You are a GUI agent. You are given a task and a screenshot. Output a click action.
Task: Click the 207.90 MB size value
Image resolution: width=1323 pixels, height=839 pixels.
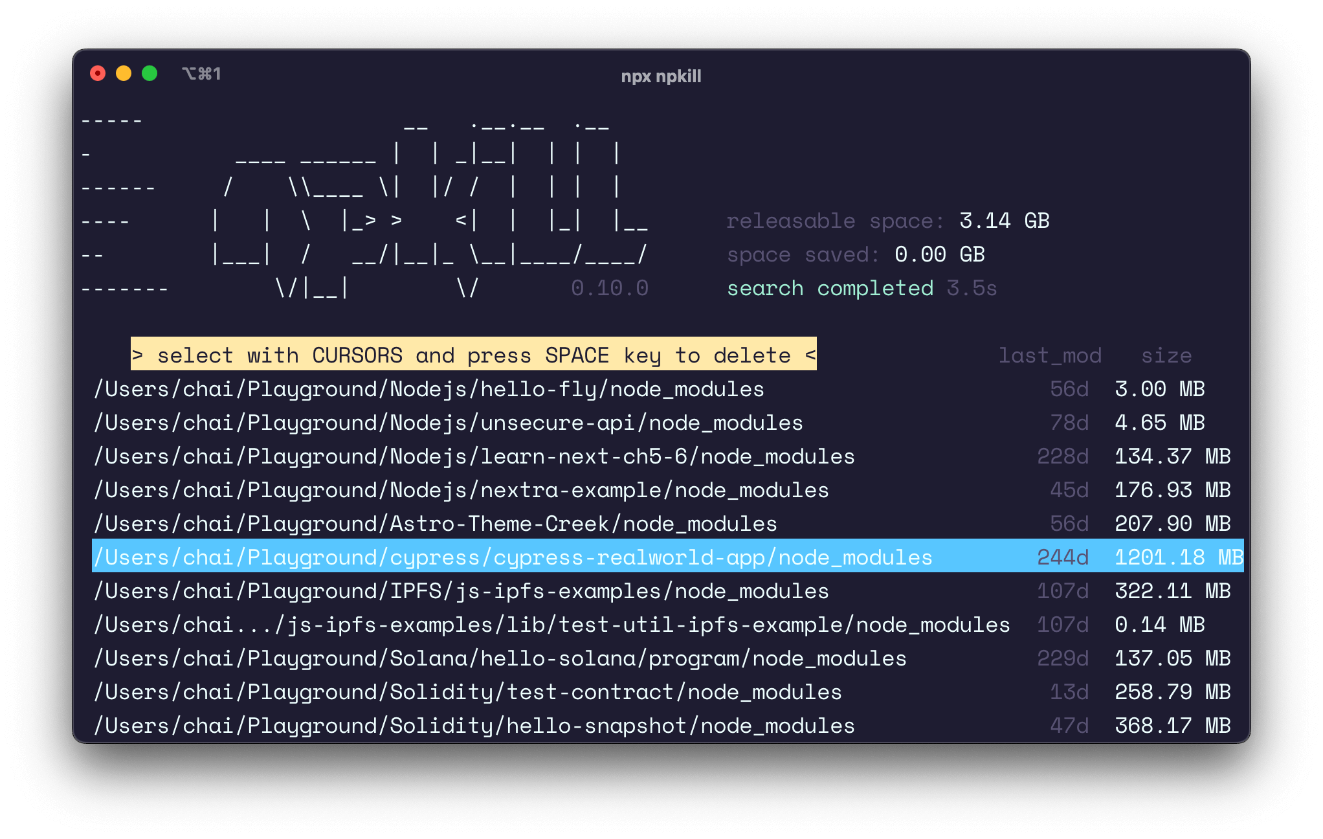click(x=1172, y=524)
